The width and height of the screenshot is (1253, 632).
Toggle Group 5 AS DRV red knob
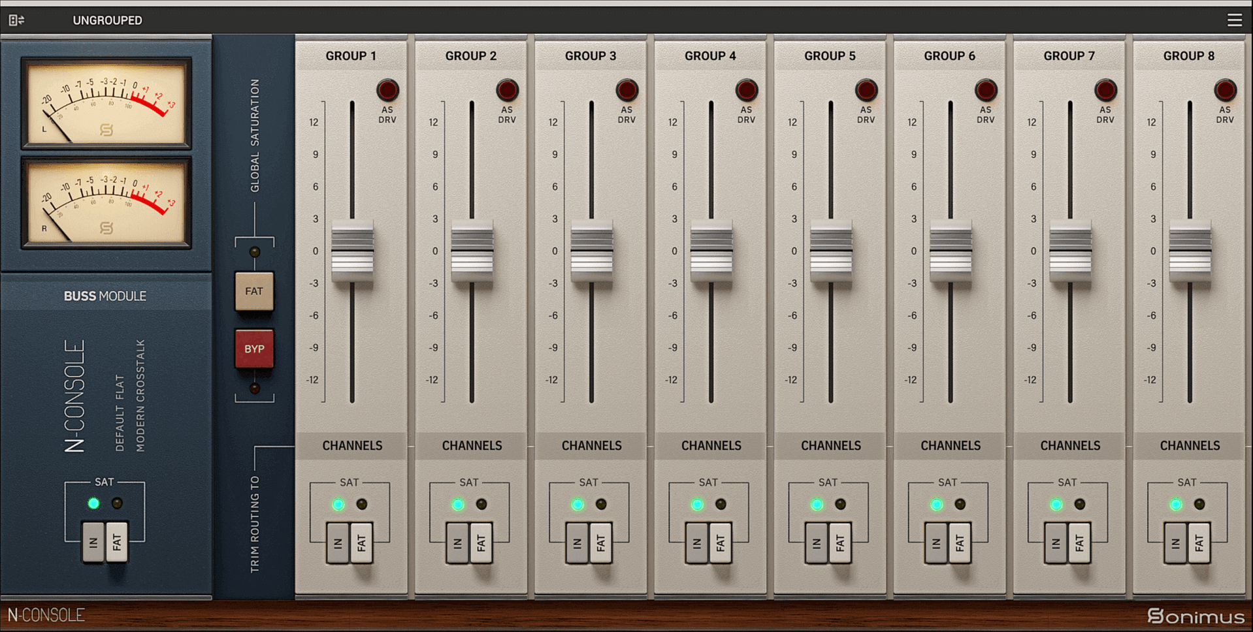[866, 90]
